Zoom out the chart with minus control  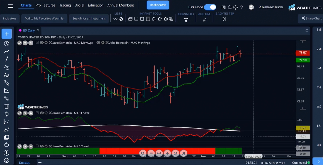(151, 153)
